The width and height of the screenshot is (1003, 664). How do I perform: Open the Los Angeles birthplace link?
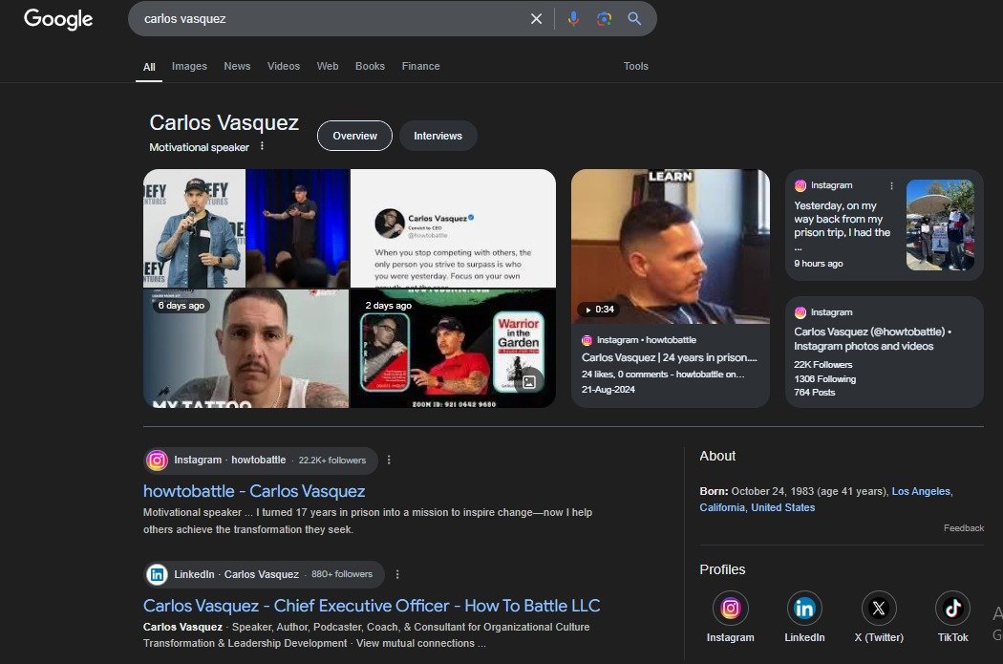pyautogui.click(x=921, y=491)
